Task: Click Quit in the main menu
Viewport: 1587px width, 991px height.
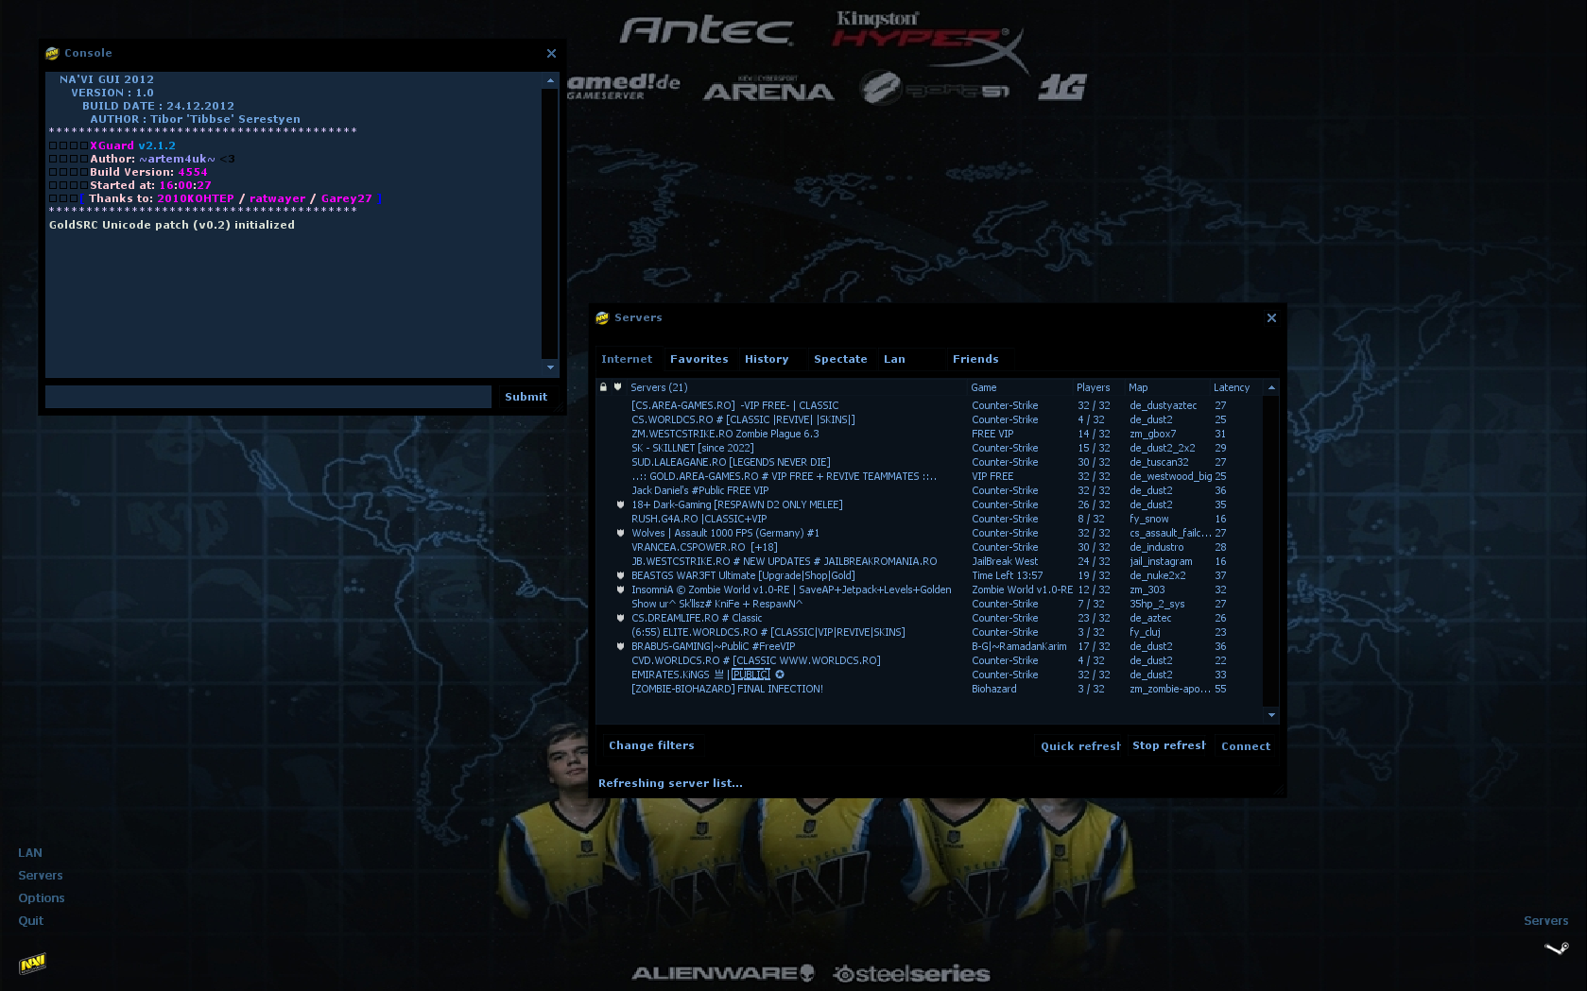Action: tap(31, 921)
